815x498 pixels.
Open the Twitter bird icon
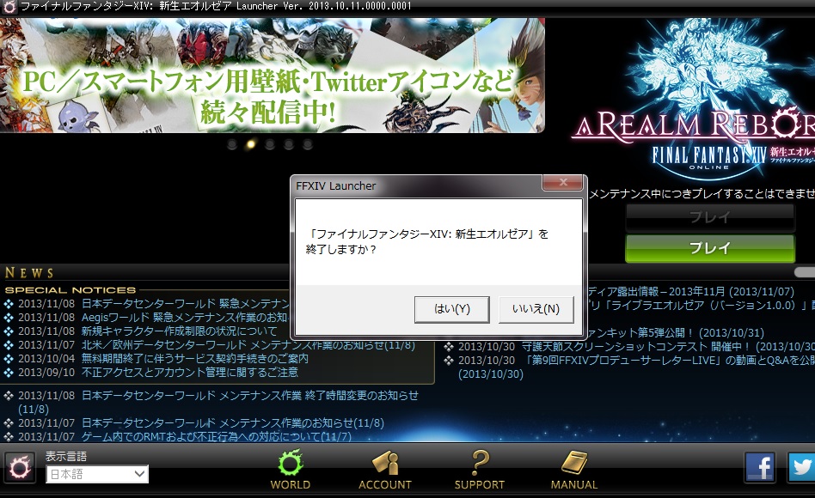pyautogui.click(x=801, y=467)
